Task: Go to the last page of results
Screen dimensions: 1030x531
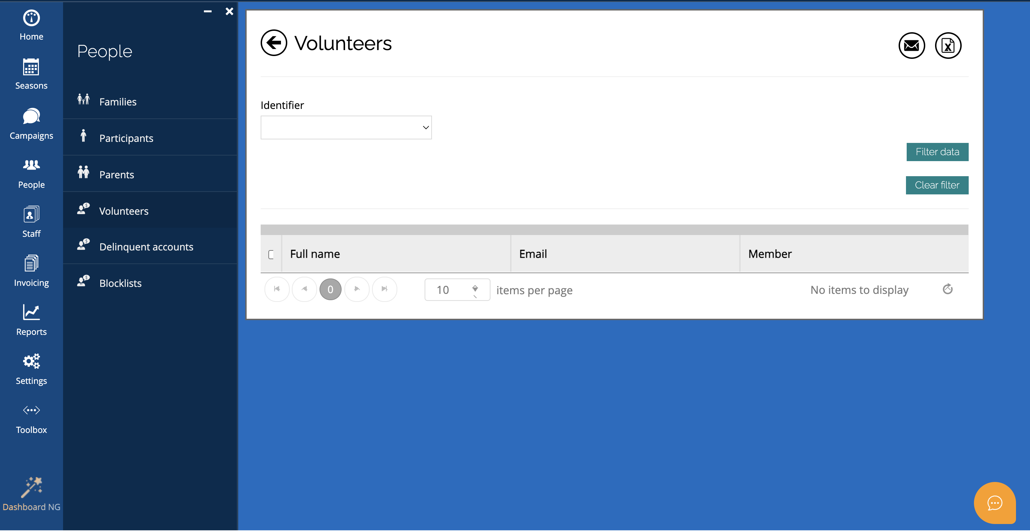Action: coord(384,289)
